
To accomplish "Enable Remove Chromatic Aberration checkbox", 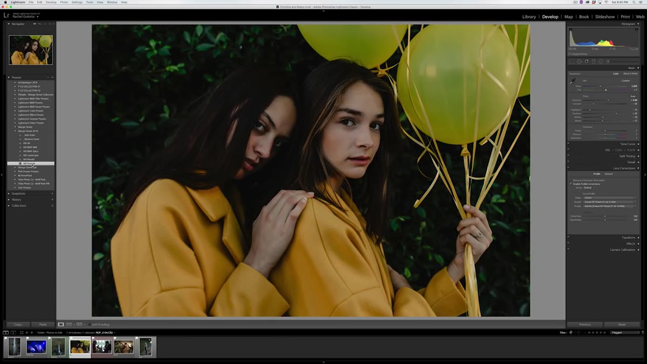I will coord(571,180).
